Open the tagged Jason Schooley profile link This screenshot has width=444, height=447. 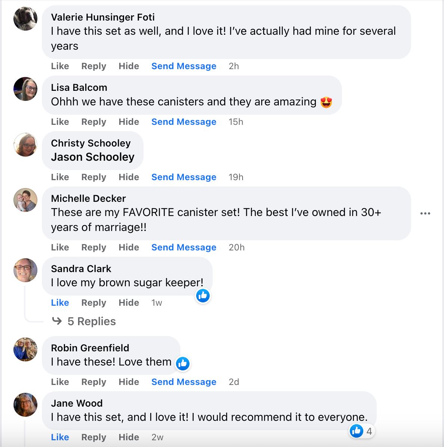coord(93,157)
